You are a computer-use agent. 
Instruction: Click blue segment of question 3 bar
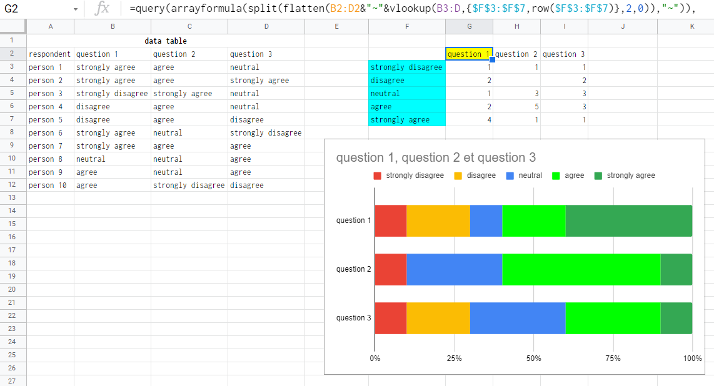click(x=518, y=319)
